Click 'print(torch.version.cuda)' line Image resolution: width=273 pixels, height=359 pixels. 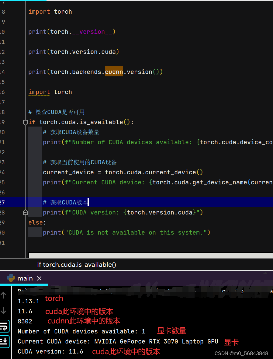[x=74, y=52]
